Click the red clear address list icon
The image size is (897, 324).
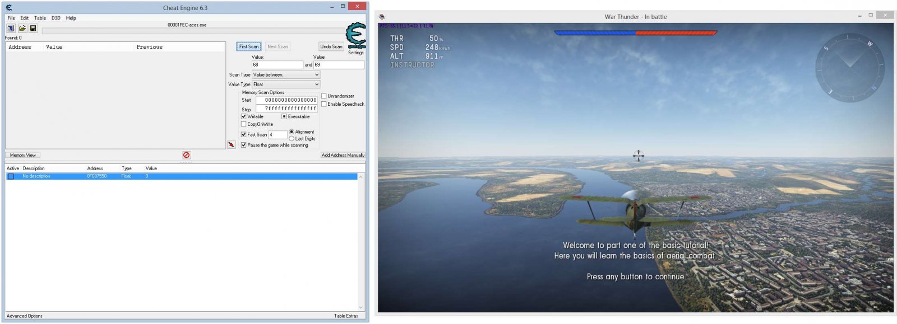pyautogui.click(x=187, y=155)
